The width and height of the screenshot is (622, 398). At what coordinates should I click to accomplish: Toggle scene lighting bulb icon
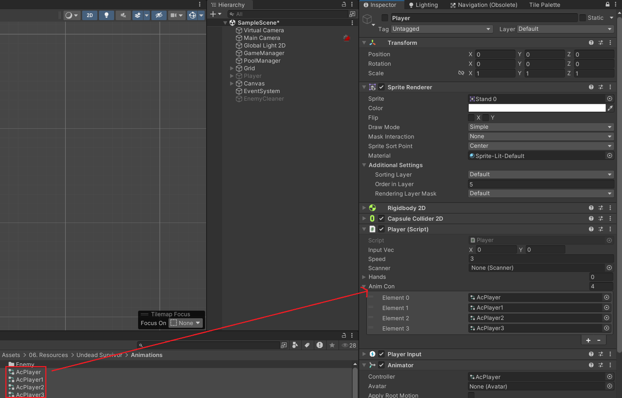(107, 15)
